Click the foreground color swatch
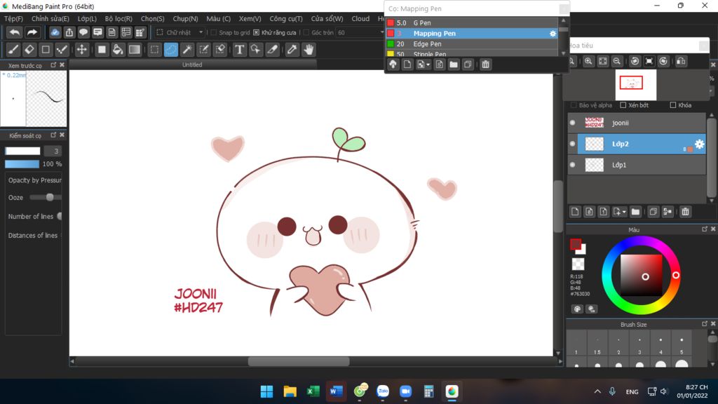718x404 pixels. (576, 244)
